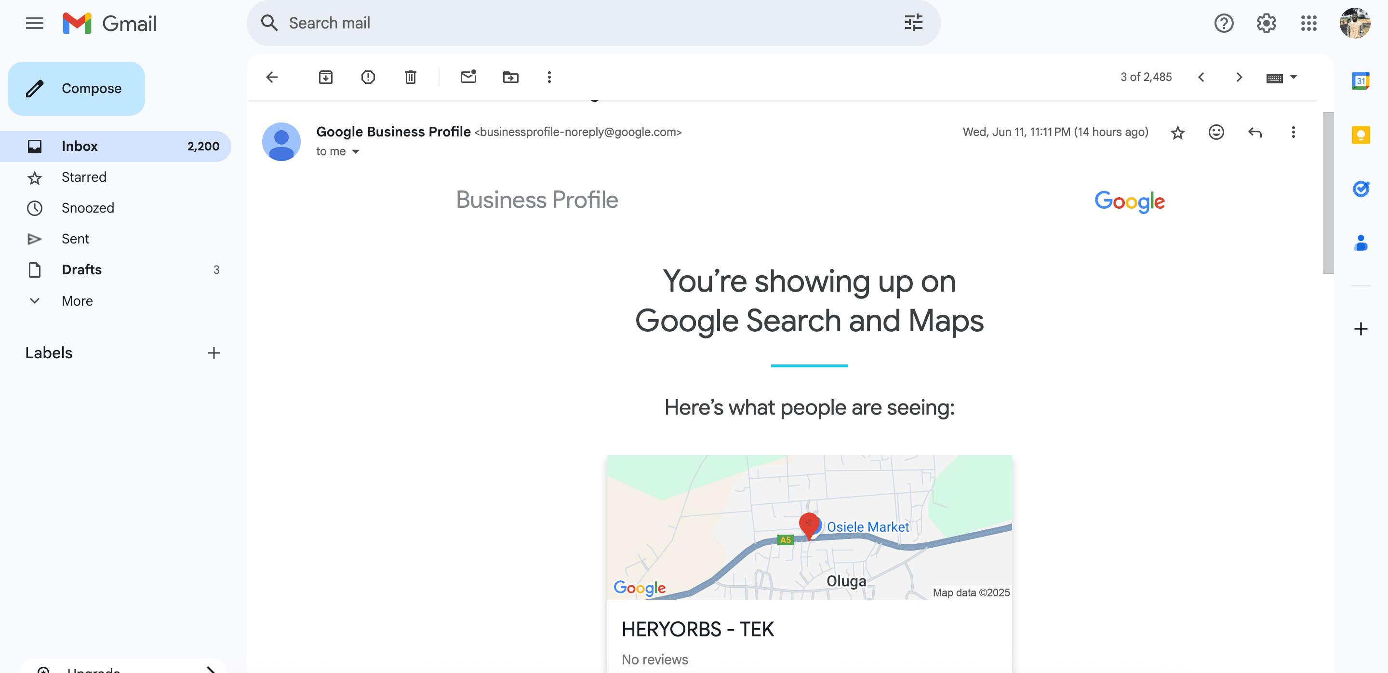The height and width of the screenshot is (673, 1388).
Task: Click the colored Google logo in email
Action: click(x=1129, y=202)
